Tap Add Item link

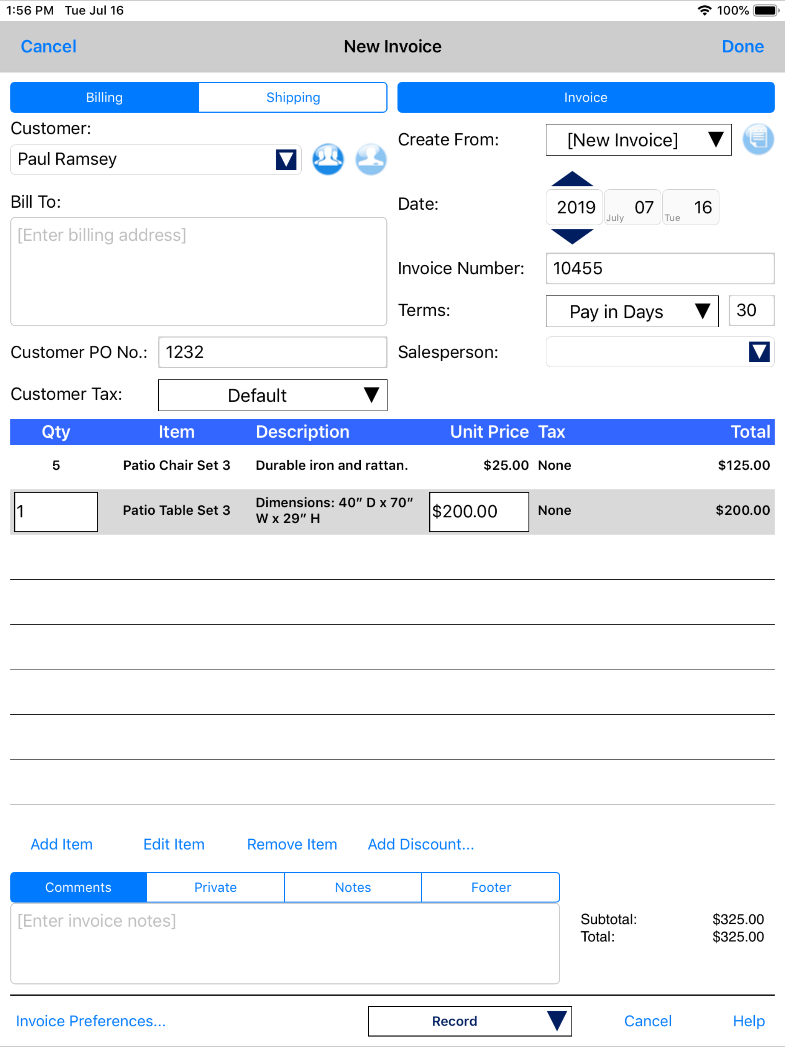click(62, 844)
